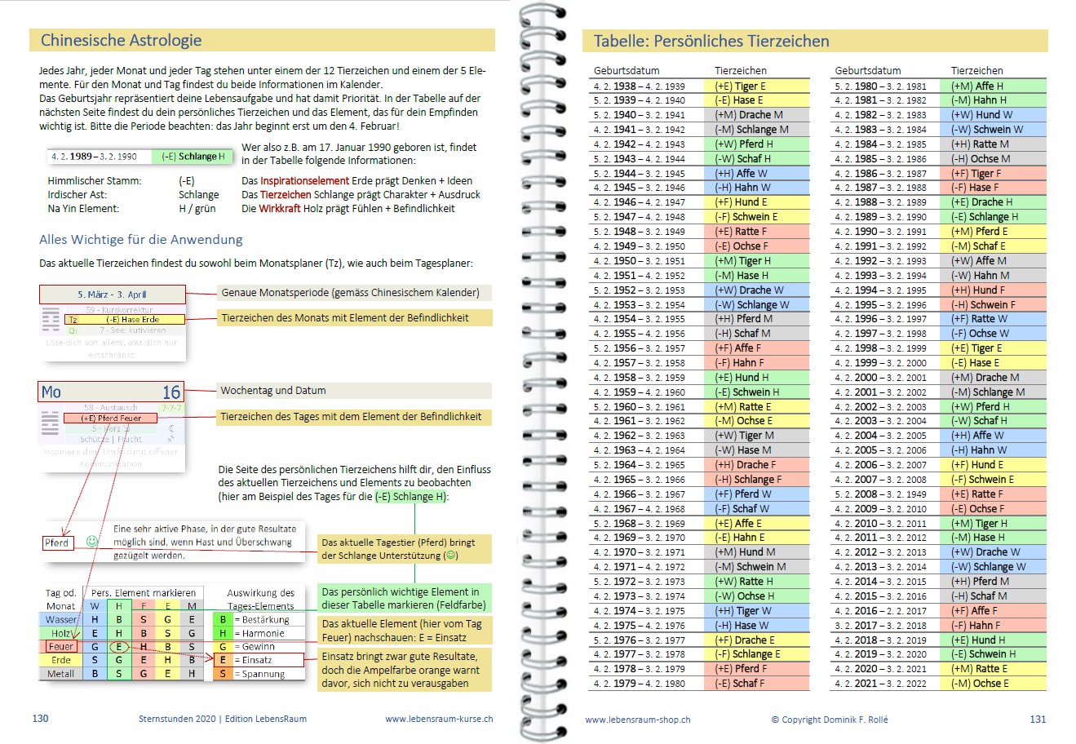Click the Wochentag und Datum callout

point(355,390)
